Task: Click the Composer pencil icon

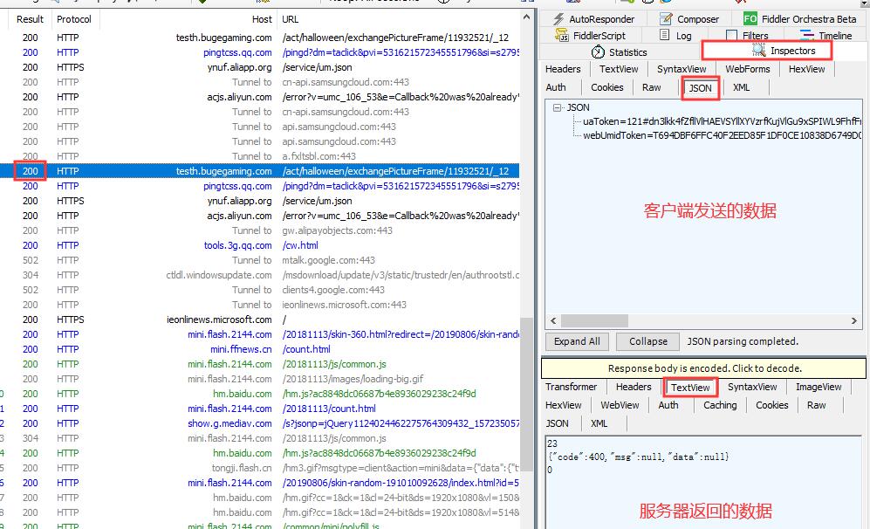Action: 665,19
